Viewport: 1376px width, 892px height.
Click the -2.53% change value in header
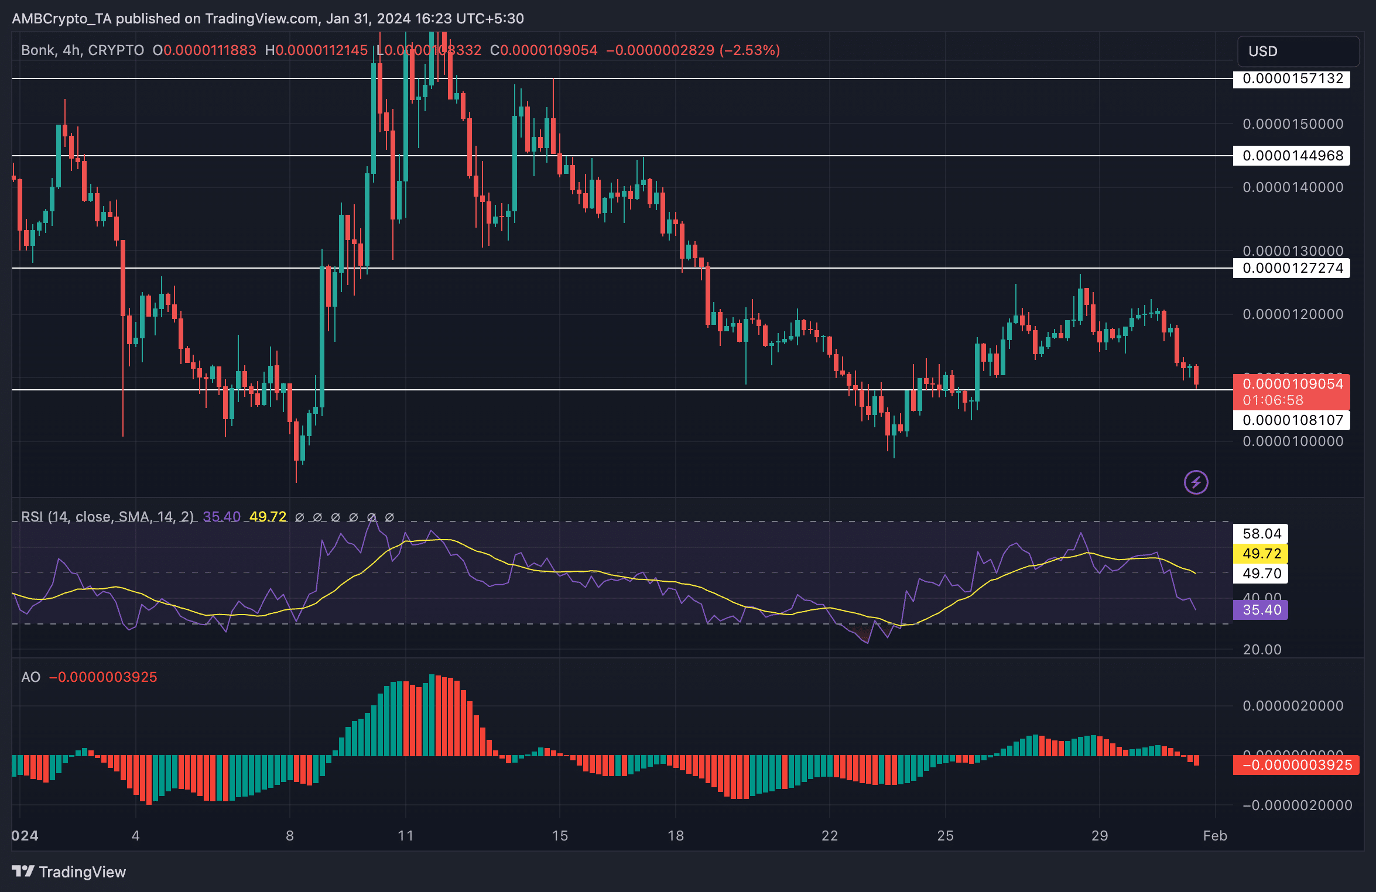[749, 50]
